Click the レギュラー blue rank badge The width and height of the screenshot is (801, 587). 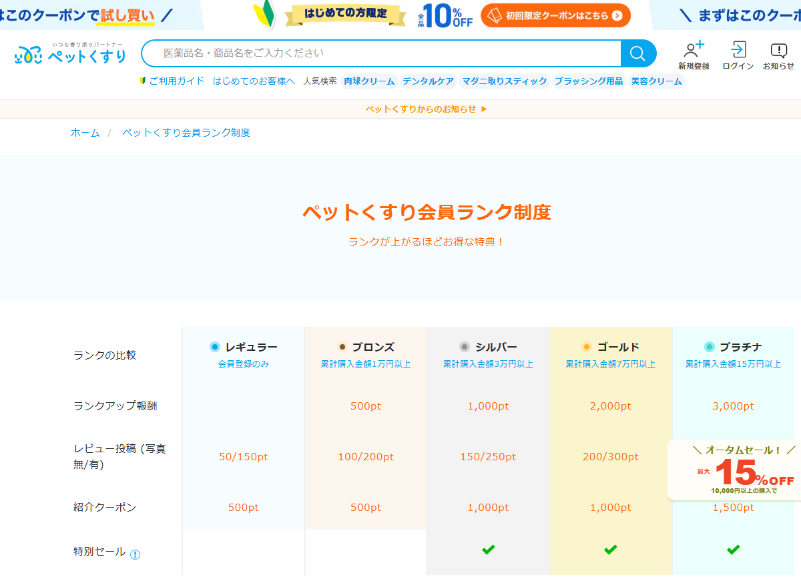215,347
